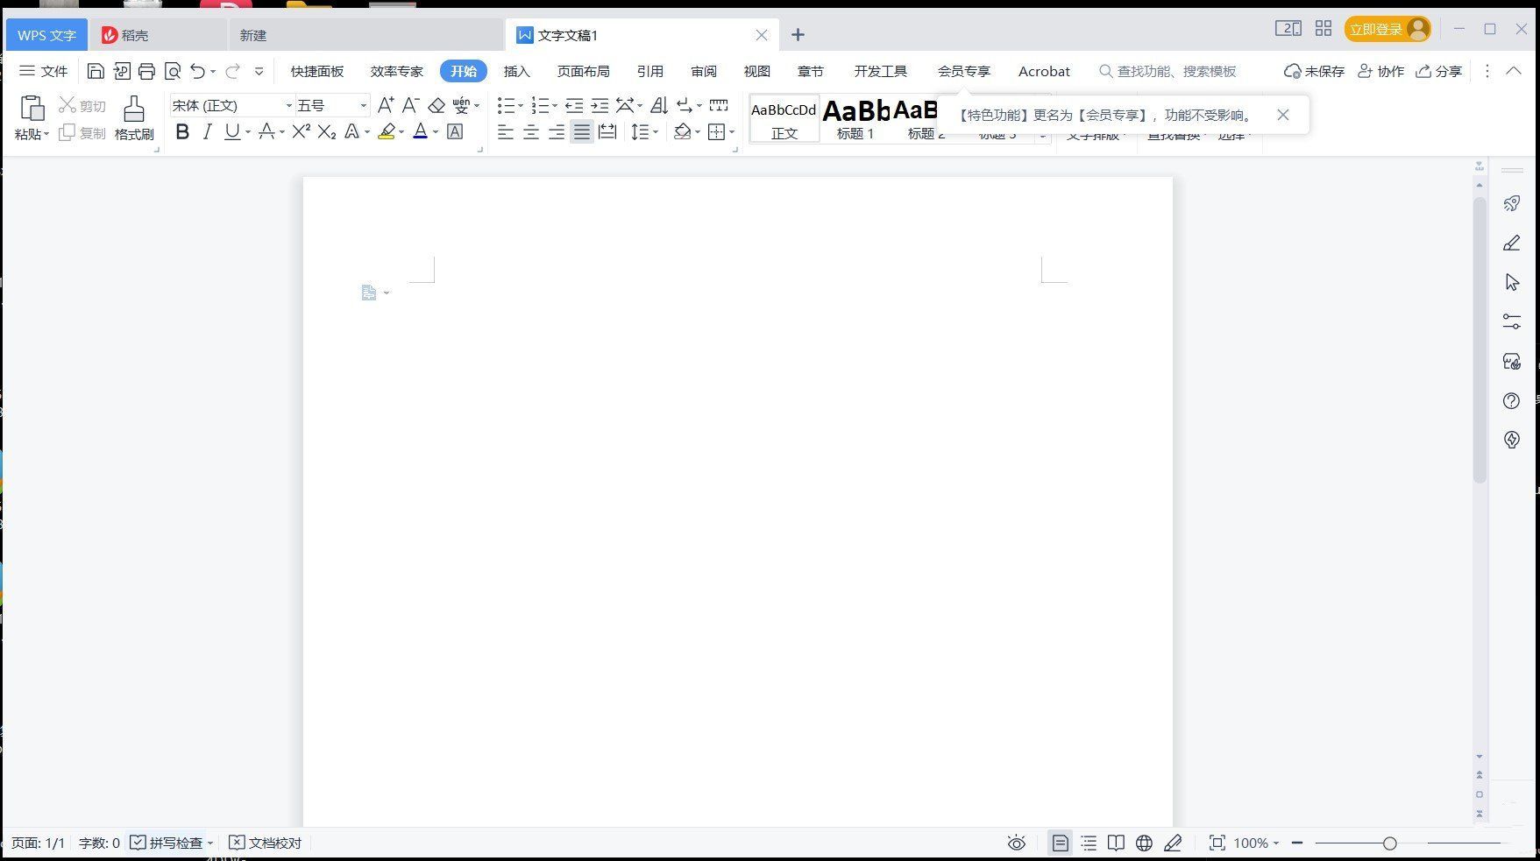
Task: Click the 立即登录 login button
Action: point(1387,29)
